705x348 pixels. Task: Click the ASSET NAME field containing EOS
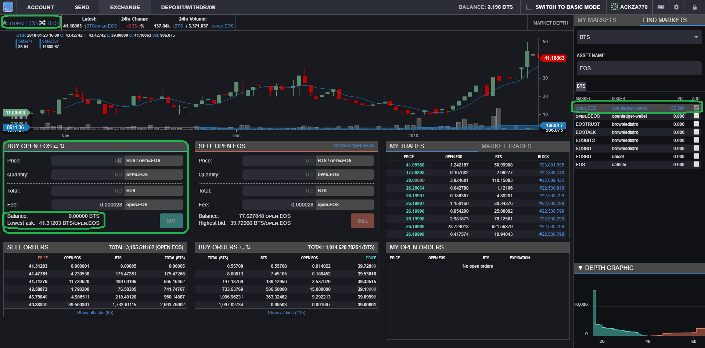tap(639, 68)
